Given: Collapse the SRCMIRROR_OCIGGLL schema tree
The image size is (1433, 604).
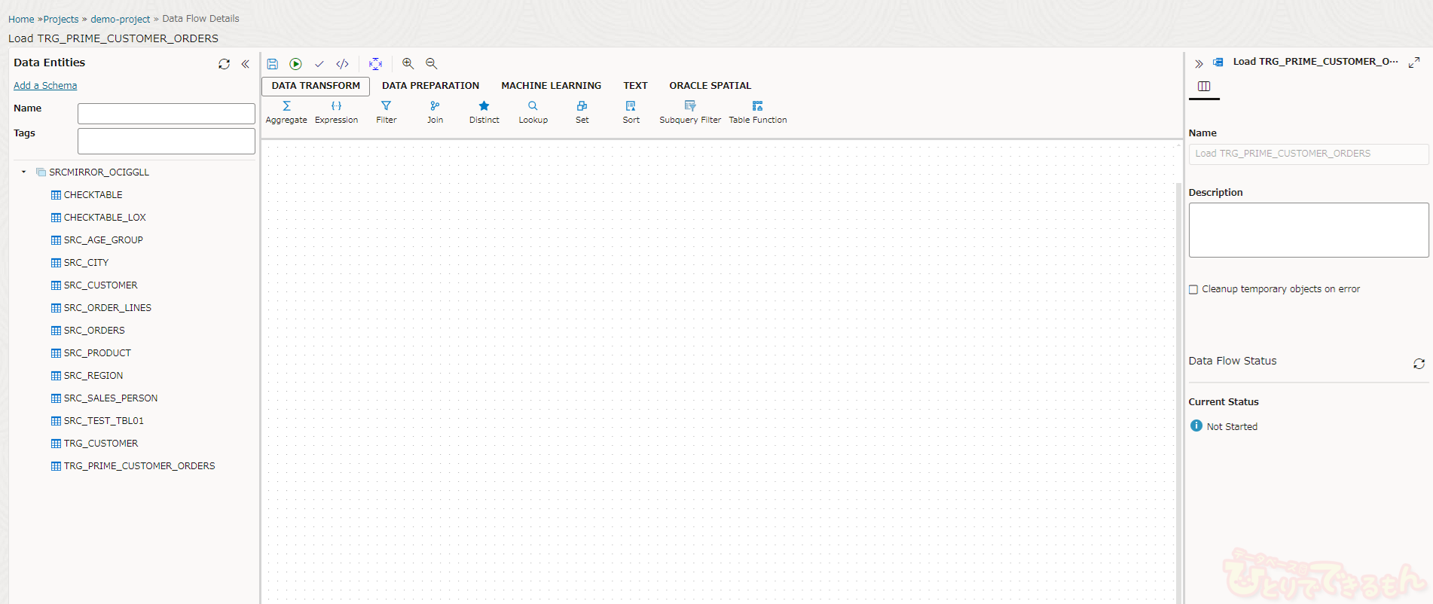Looking at the screenshot, I should 24,172.
